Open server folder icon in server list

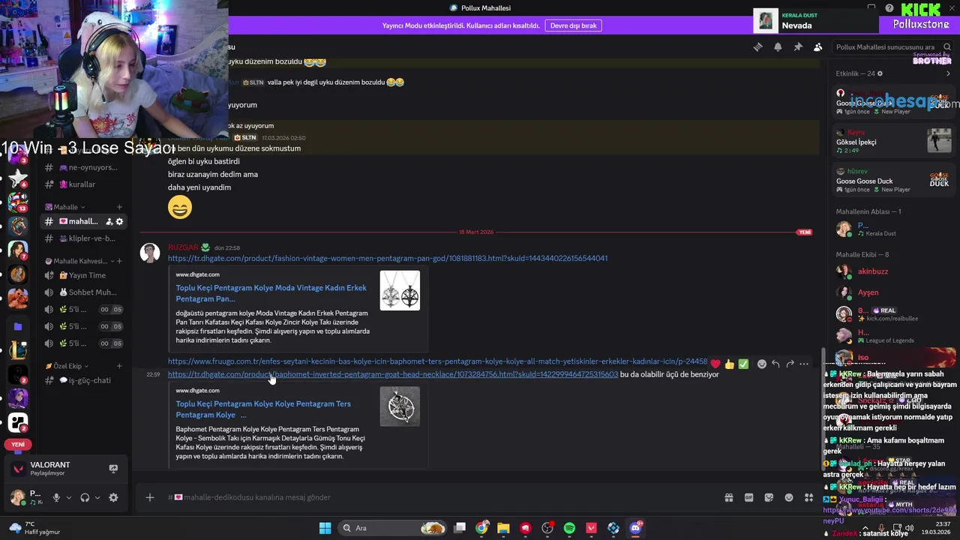click(18, 327)
